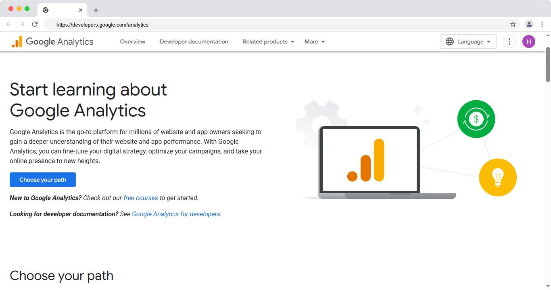551x290 pixels.
Task: Expand the More menu
Action: (x=315, y=41)
